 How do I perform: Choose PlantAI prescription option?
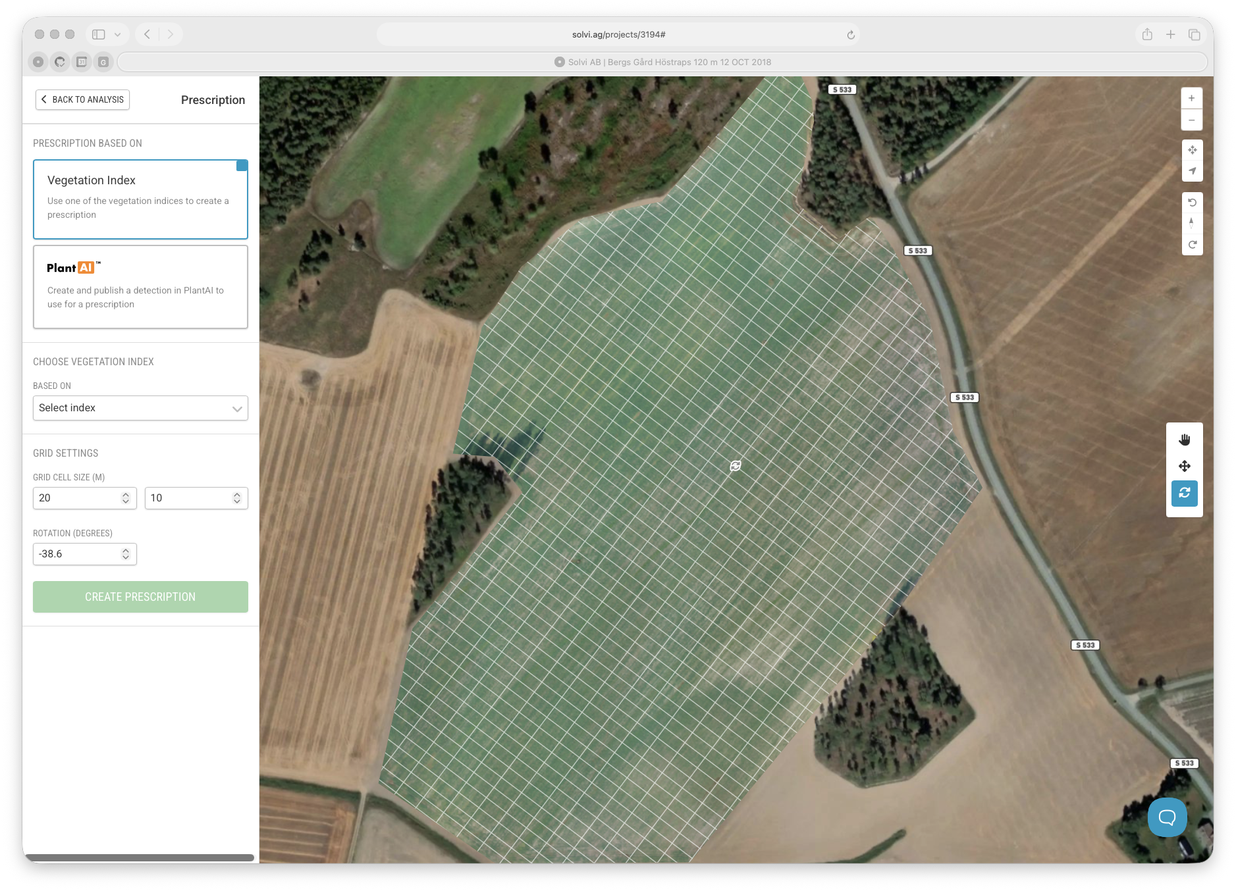[140, 287]
